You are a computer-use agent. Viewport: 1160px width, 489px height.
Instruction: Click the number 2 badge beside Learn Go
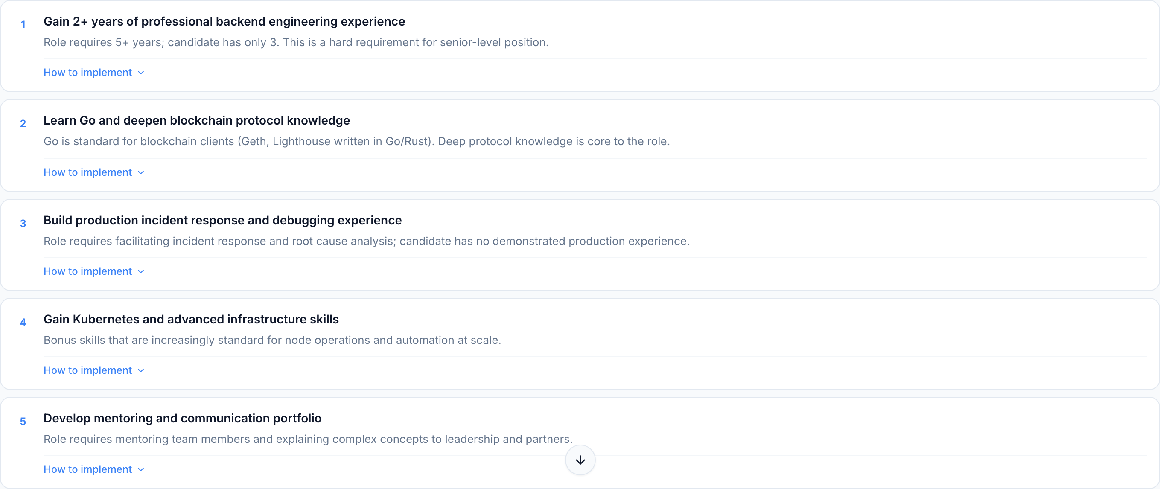[x=23, y=124]
